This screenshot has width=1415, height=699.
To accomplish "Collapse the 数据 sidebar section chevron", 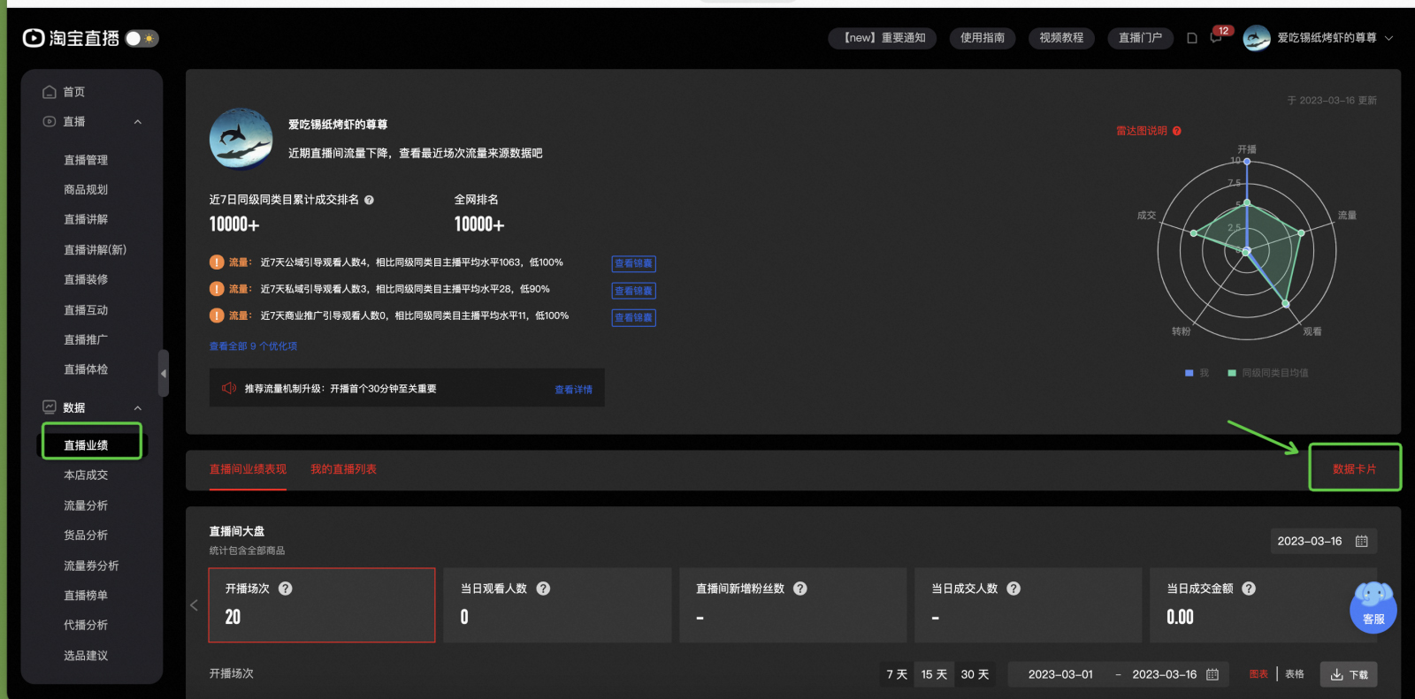I will coord(138,408).
